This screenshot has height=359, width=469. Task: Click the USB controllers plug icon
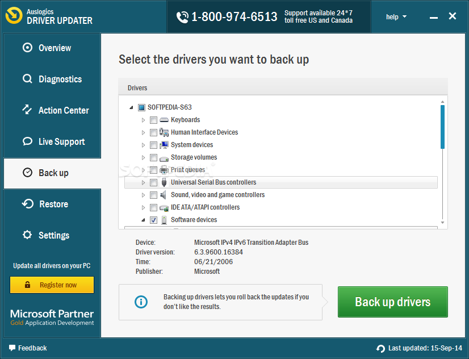click(164, 182)
